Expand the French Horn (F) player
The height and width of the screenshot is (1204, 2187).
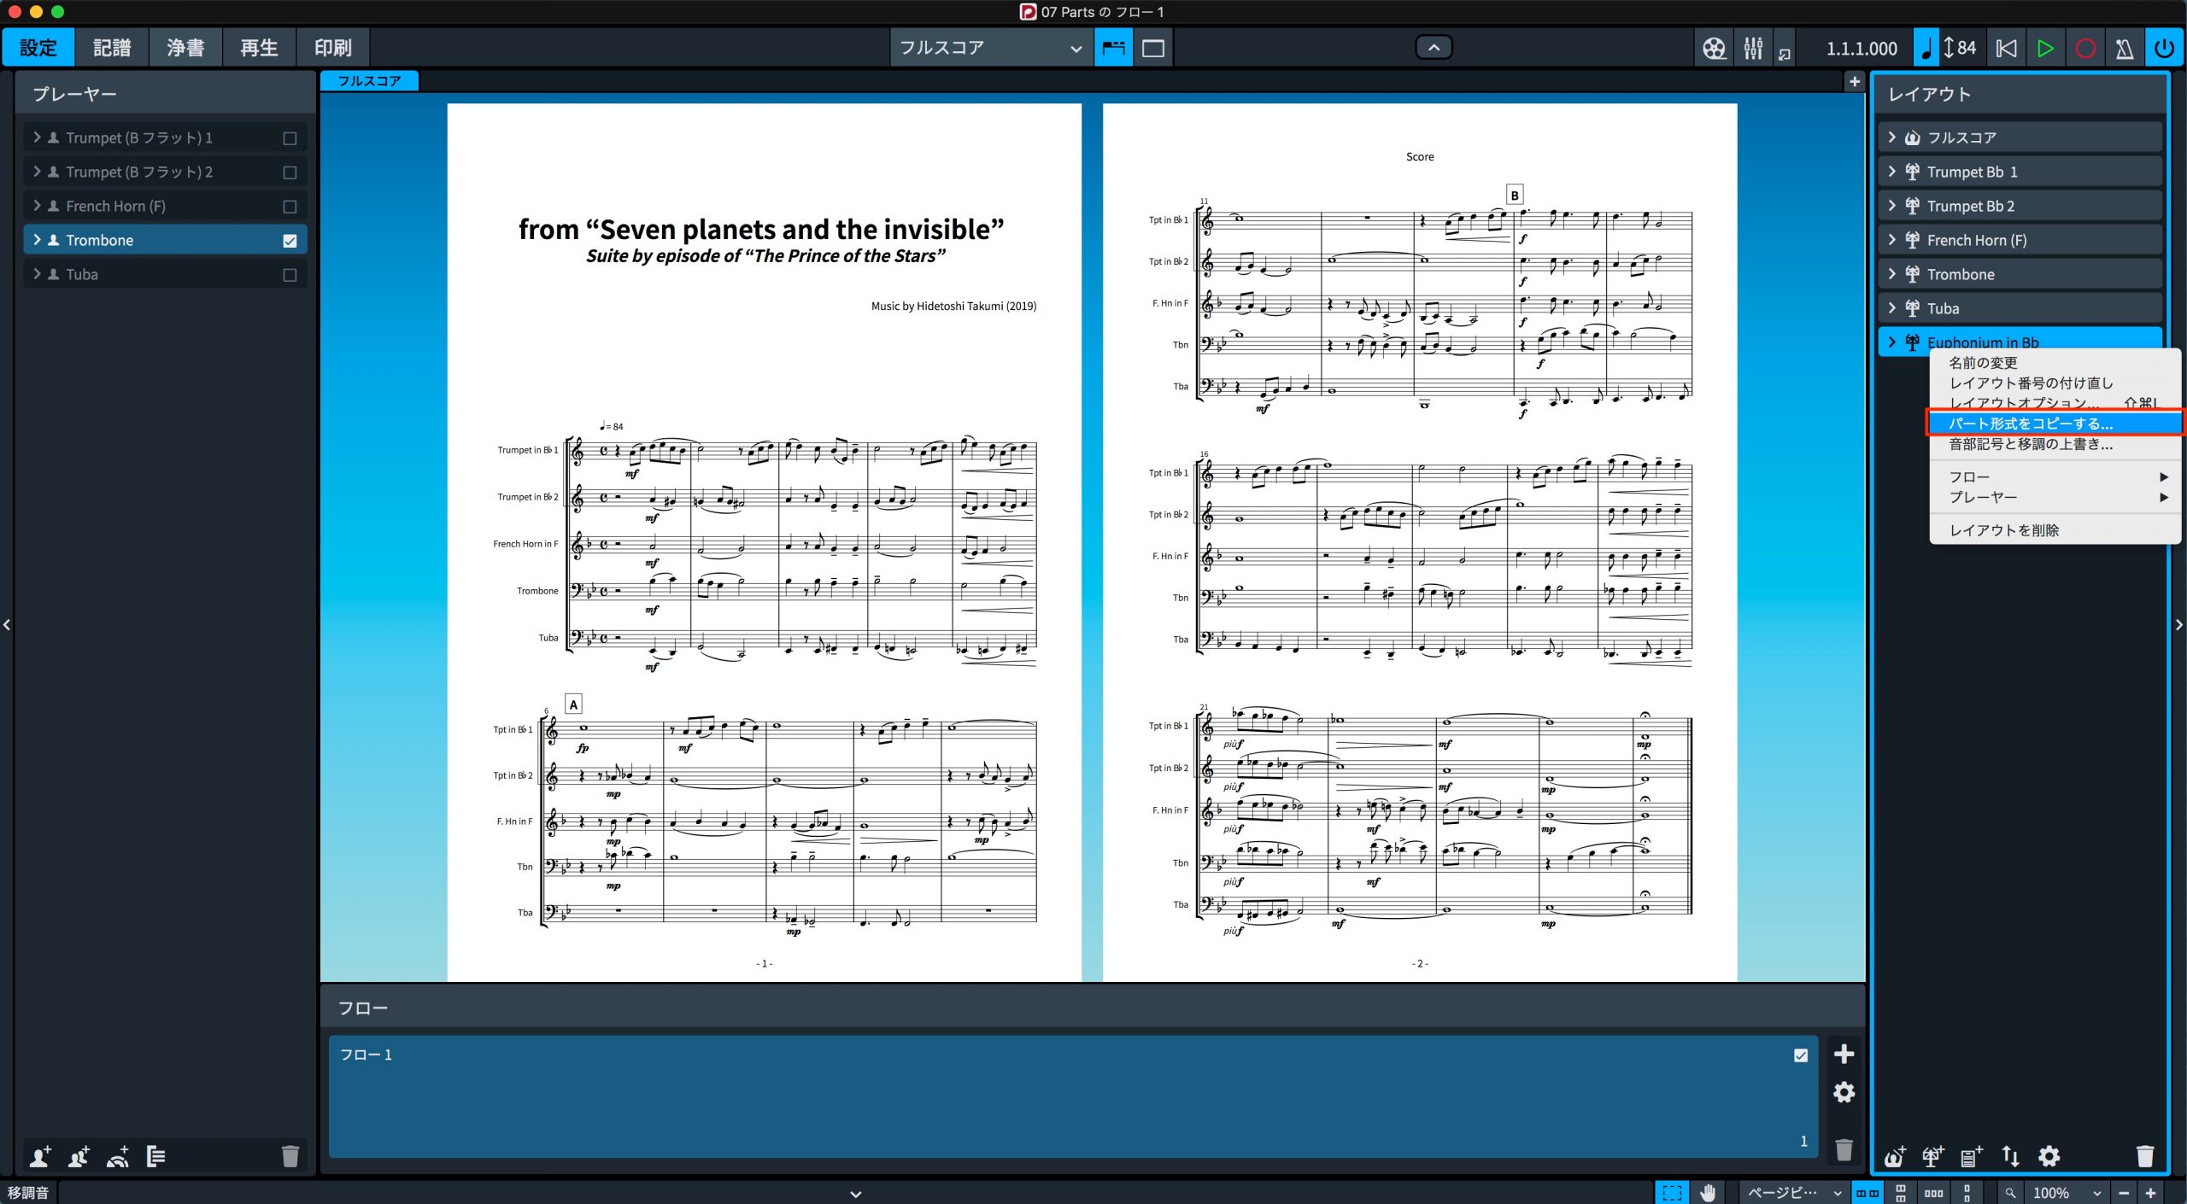pos(37,206)
